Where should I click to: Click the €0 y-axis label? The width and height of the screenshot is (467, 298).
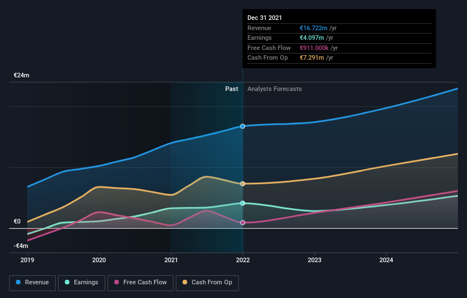point(17,221)
